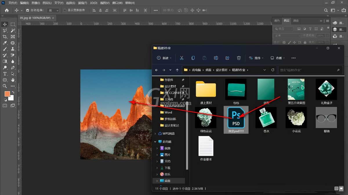Select the Hand tool

[13, 80]
